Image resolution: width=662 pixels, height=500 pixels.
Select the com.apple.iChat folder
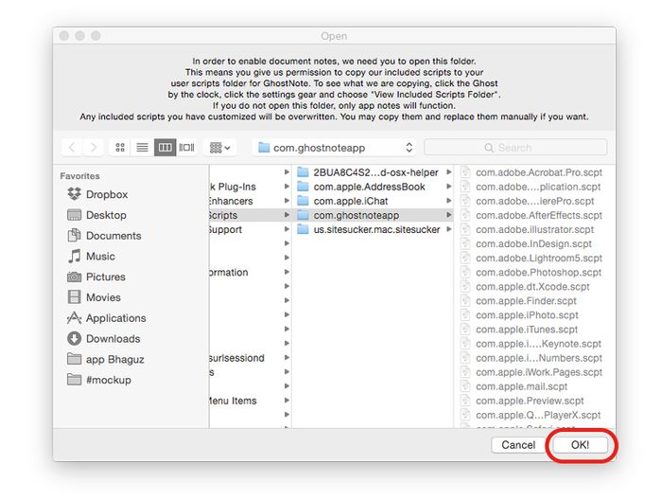[x=373, y=201]
